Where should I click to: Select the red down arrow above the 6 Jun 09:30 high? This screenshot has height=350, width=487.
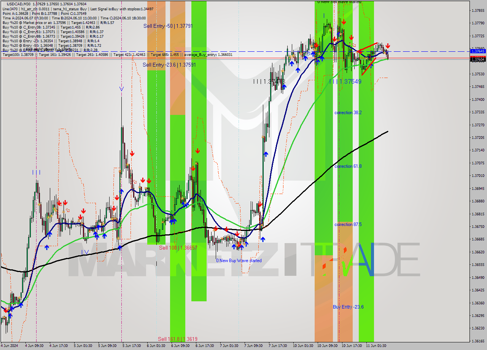pos(198,150)
